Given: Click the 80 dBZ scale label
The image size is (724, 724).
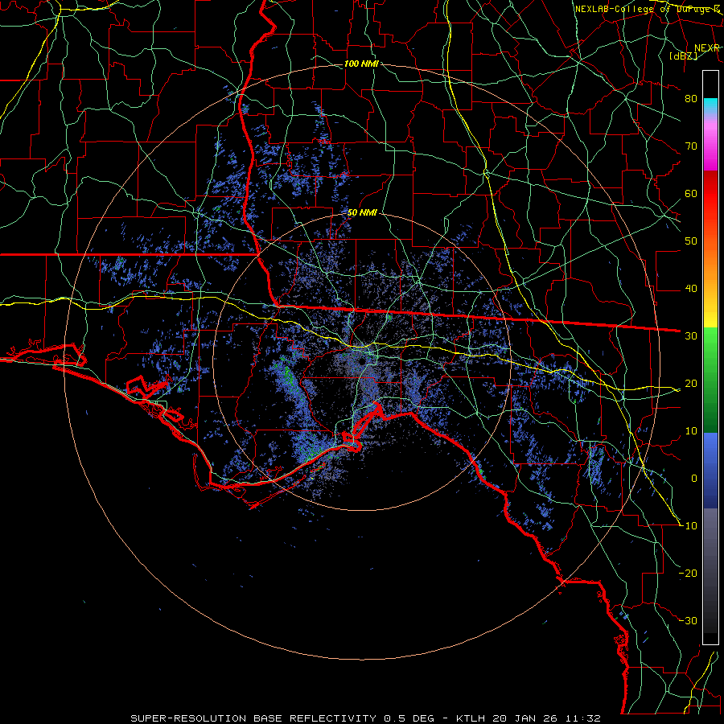Looking at the screenshot, I should point(691,98).
